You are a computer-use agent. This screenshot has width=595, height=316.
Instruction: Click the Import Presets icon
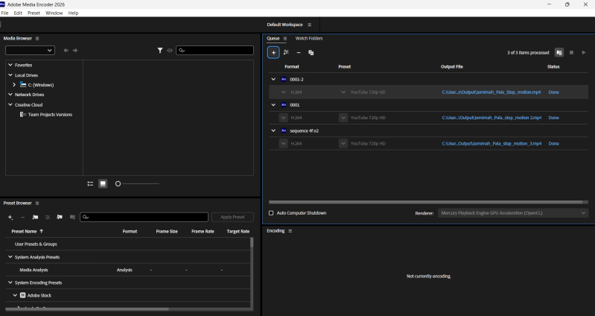[60, 218]
